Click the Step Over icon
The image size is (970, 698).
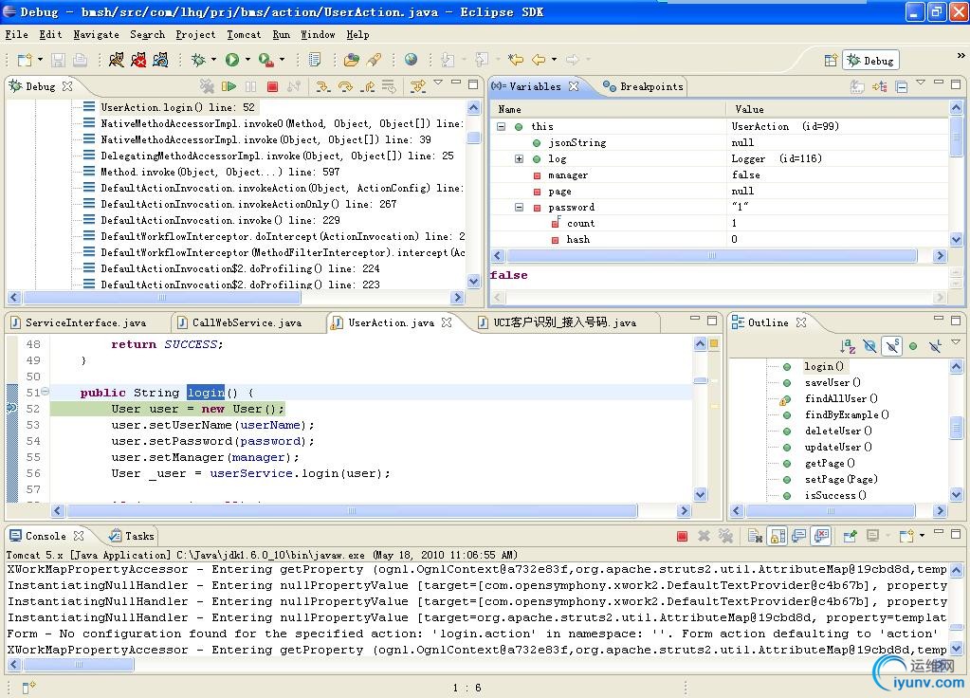344,86
